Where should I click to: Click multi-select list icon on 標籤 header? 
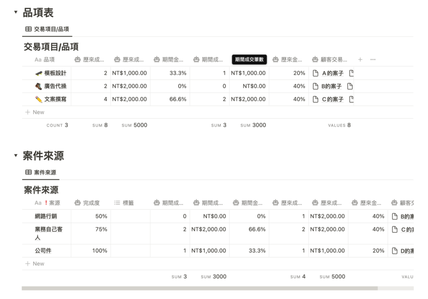point(117,203)
